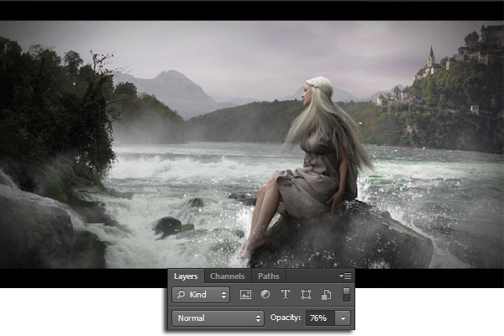Toggle layer filtering on/off switch
Viewport: 504px width, 336px height.
pos(346,295)
